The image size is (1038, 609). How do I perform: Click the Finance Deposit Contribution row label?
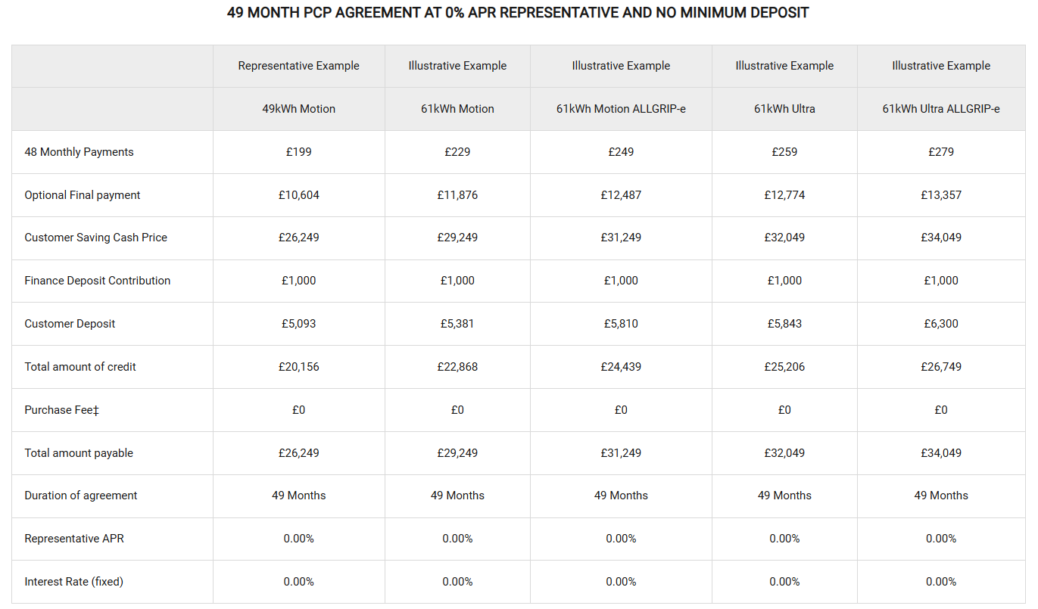[97, 281]
